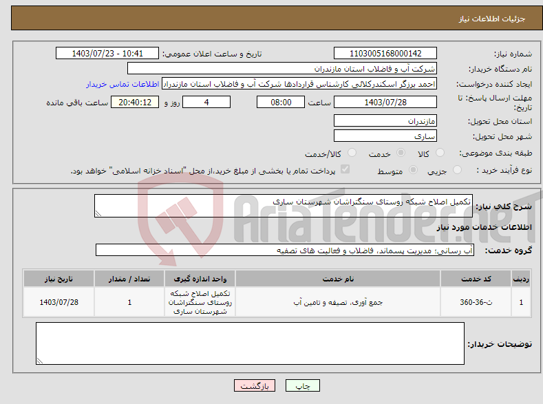Click the general need description textarea

284,206
